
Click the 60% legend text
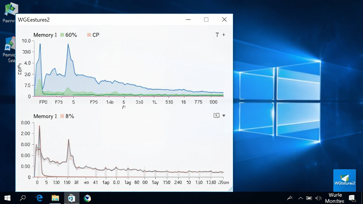click(71, 35)
